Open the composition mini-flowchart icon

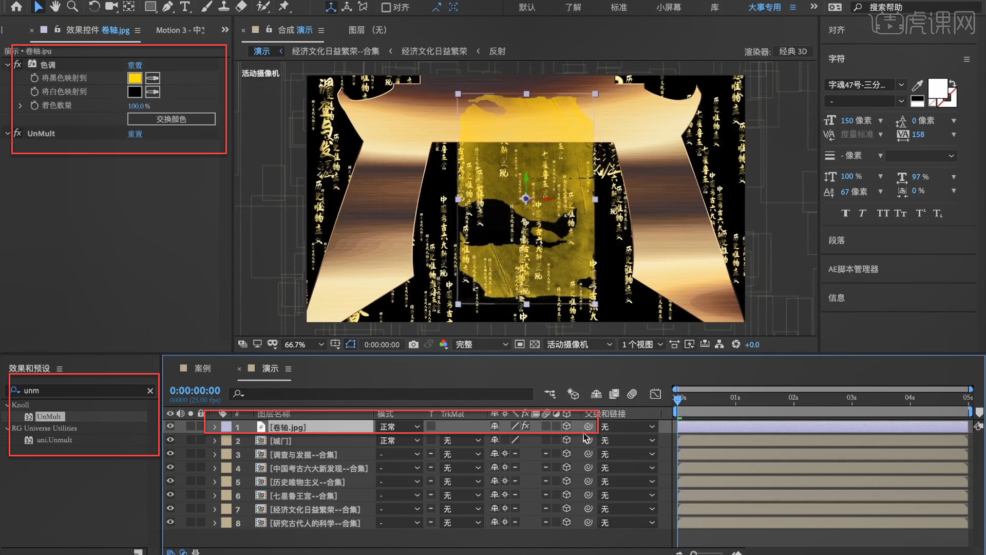click(x=550, y=394)
